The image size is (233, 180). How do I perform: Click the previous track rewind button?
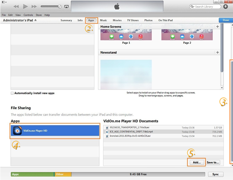tap(16, 7)
